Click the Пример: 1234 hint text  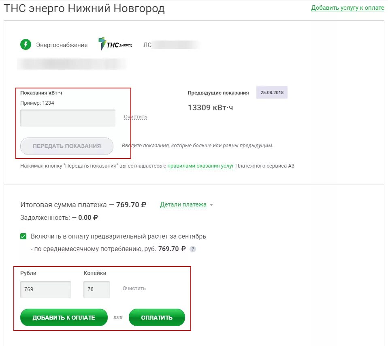(x=37, y=103)
